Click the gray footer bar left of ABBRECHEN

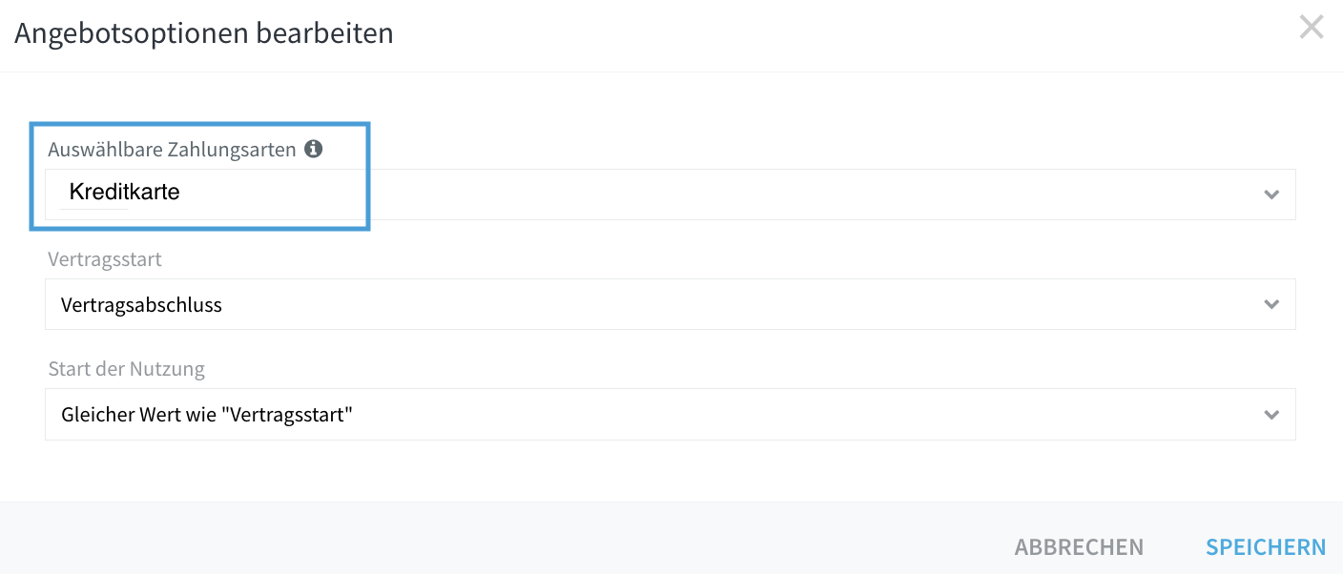point(496,539)
